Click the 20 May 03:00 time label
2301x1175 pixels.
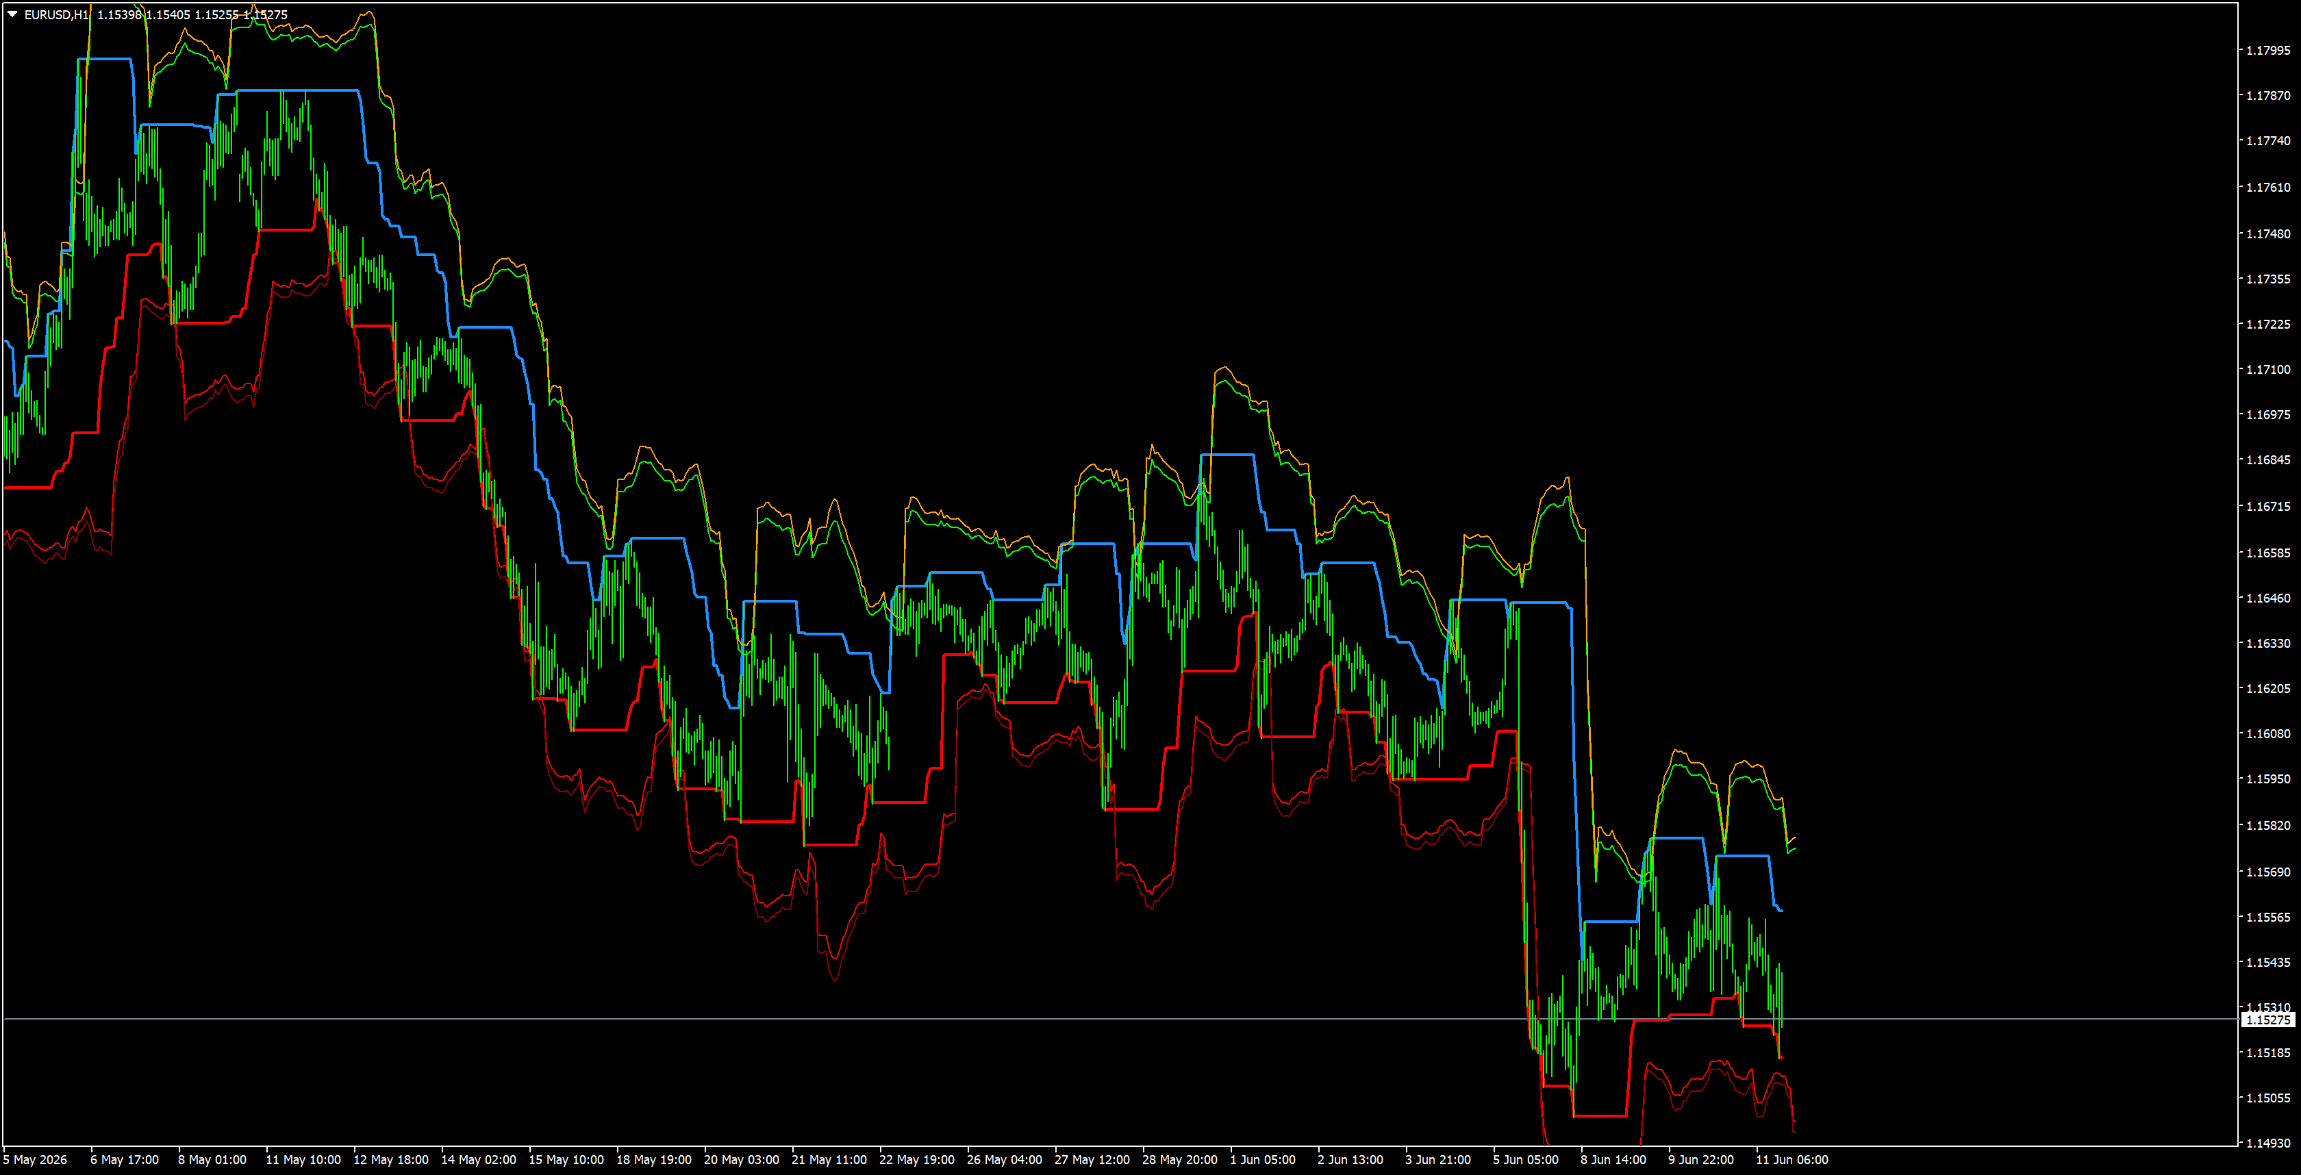[742, 1160]
